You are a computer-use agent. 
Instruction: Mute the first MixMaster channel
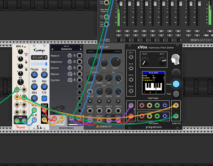118,31
